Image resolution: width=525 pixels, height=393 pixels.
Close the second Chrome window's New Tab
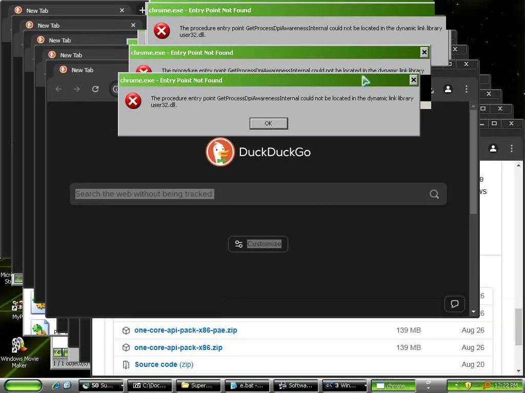click(133, 25)
